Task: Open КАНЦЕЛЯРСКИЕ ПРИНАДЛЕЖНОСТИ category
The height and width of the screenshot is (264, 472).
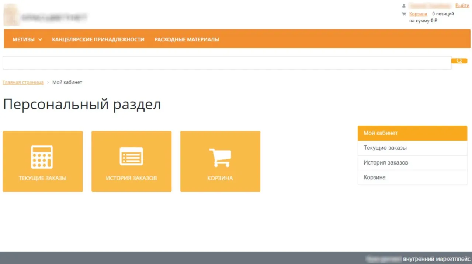Action: tap(98, 39)
